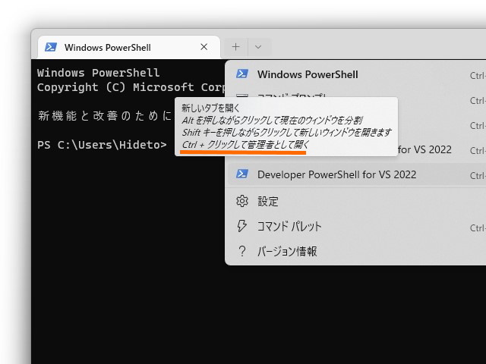Choose Developer PowerShell for VS 2022
The image size is (486, 364).
pyautogui.click(x=357, y=174)
